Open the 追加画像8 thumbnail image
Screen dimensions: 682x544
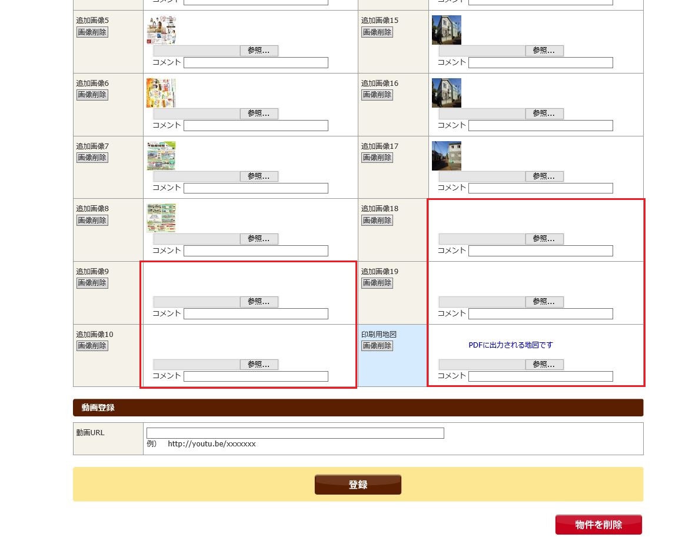pyautogui.click(x=161, y=218)
